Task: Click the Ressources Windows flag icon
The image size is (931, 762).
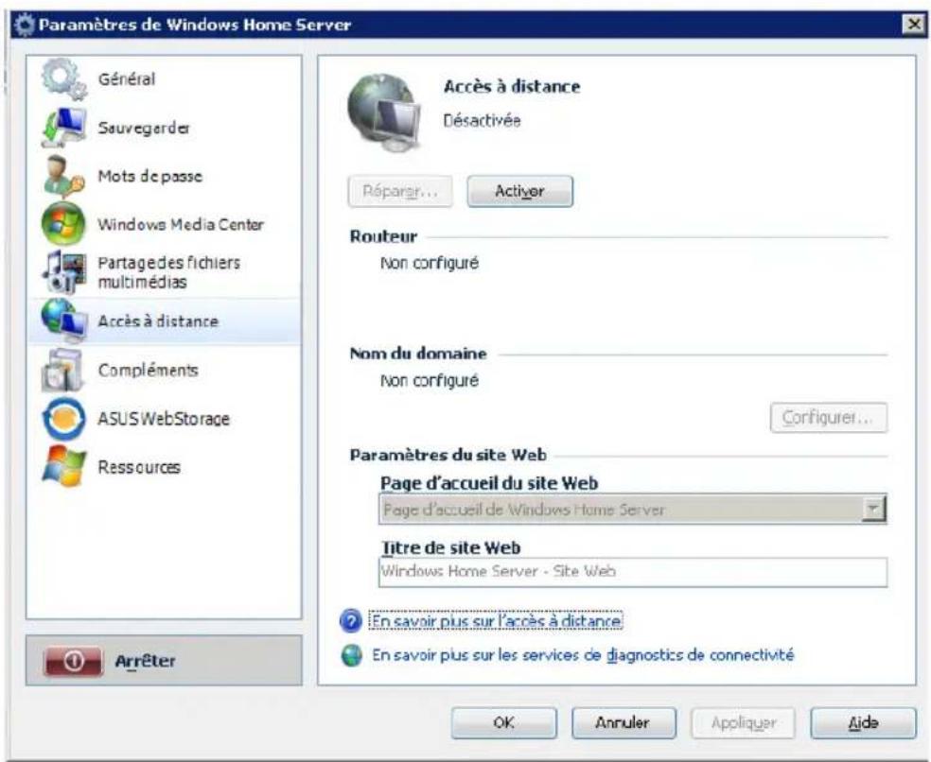Action: point(63,466)
